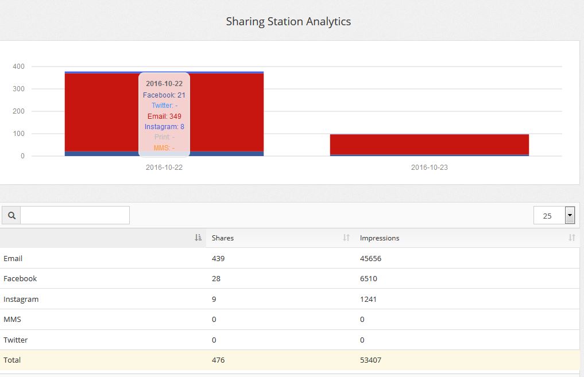Focus the table search input field
Screen dimensions: 584x377
75,216
